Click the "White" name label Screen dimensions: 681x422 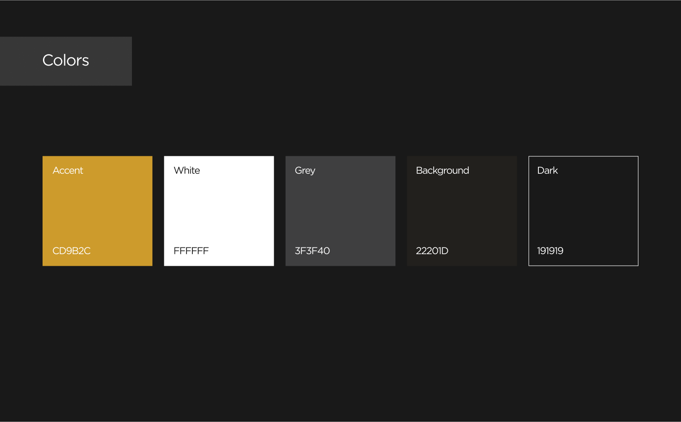pyautogui.click(x=187, y=170)
